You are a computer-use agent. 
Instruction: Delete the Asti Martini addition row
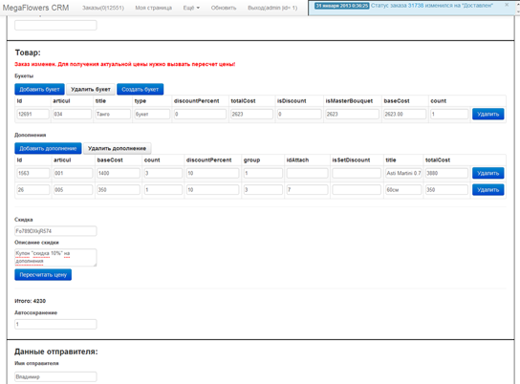tap(487, 173)
